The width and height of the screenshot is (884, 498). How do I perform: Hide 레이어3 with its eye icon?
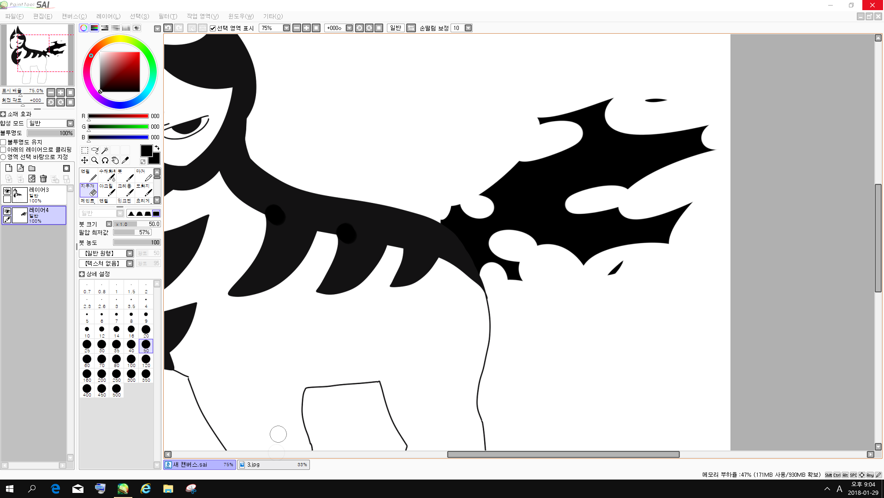click(7, 191)
